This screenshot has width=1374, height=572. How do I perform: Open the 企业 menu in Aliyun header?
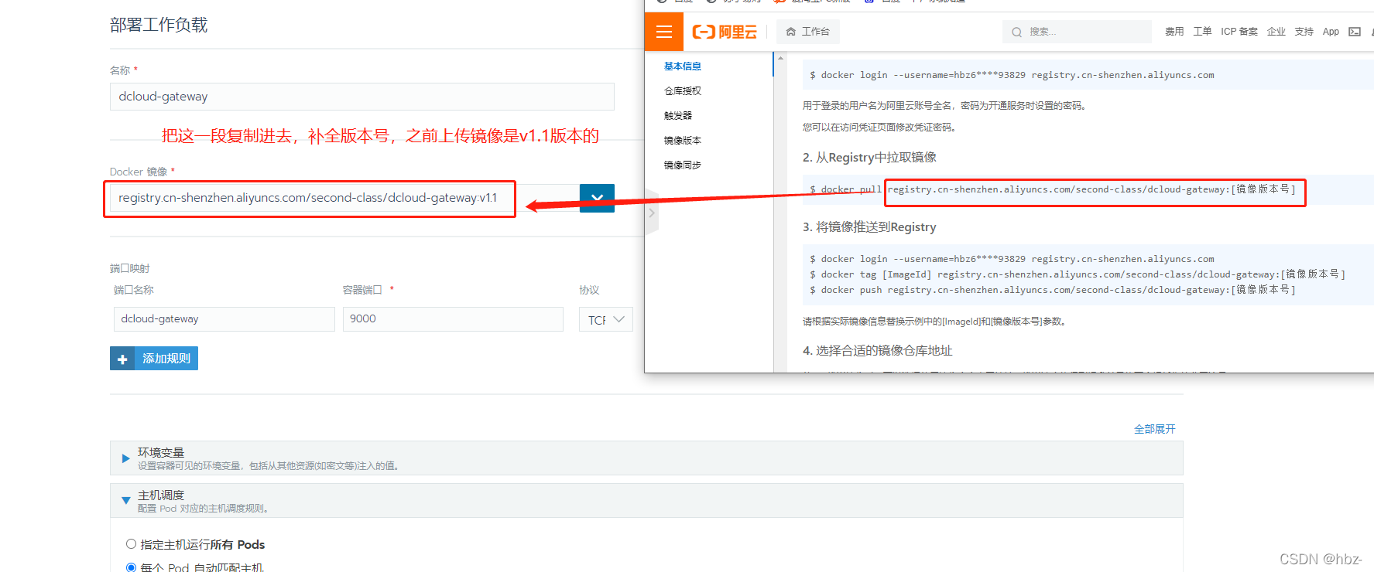point(1276,32)
